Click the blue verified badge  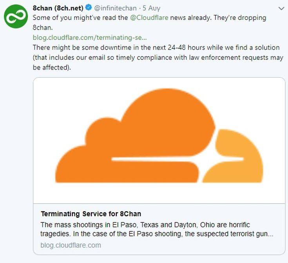coord(89,8)
